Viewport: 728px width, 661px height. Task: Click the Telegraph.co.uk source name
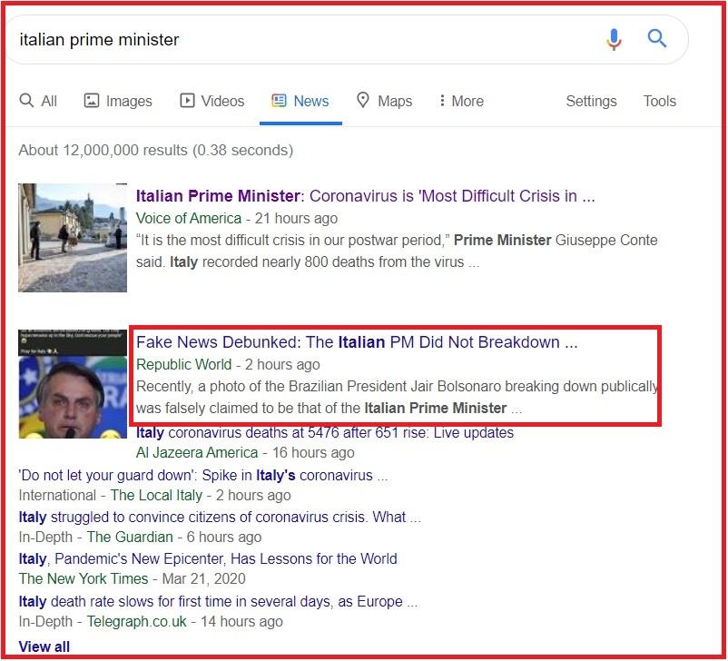click(136, 622)
